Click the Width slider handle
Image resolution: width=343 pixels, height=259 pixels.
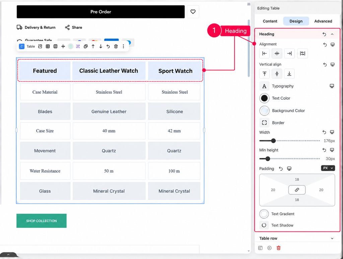273,141
